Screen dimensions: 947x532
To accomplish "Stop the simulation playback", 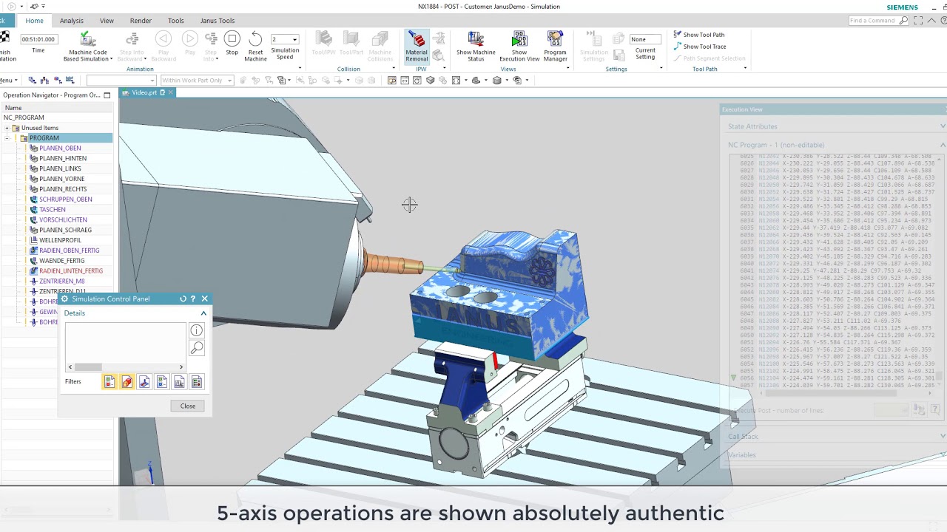I will (x=232, y=43).
